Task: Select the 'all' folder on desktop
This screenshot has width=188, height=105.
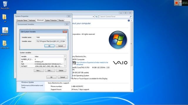Action: tap(5, 18)
